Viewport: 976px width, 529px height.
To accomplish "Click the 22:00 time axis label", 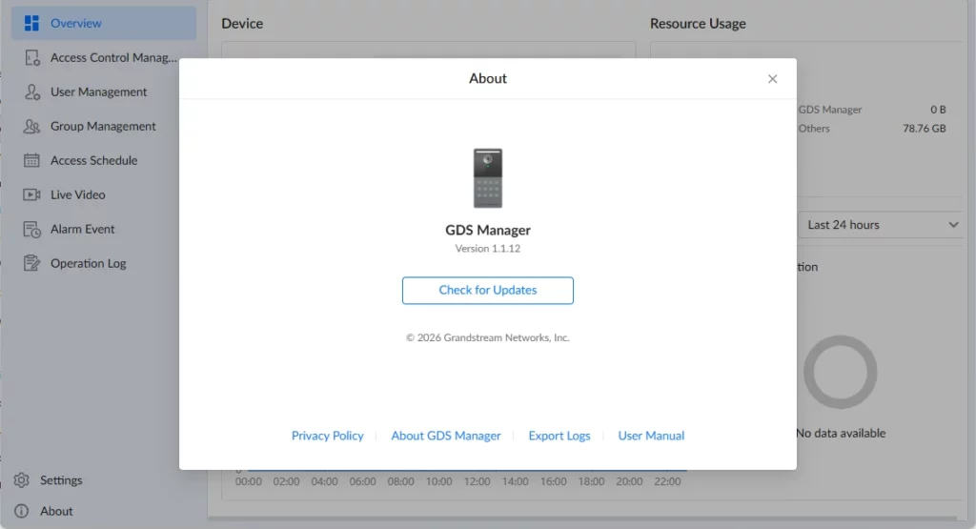I will click(x=667, y=481).
